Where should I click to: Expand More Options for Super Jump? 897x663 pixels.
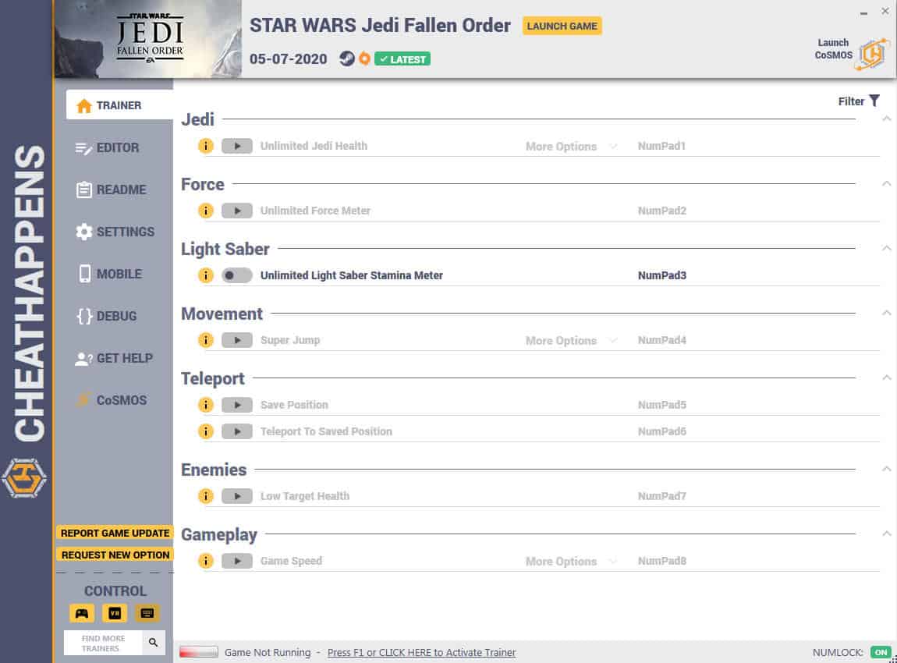coord(571,340)
